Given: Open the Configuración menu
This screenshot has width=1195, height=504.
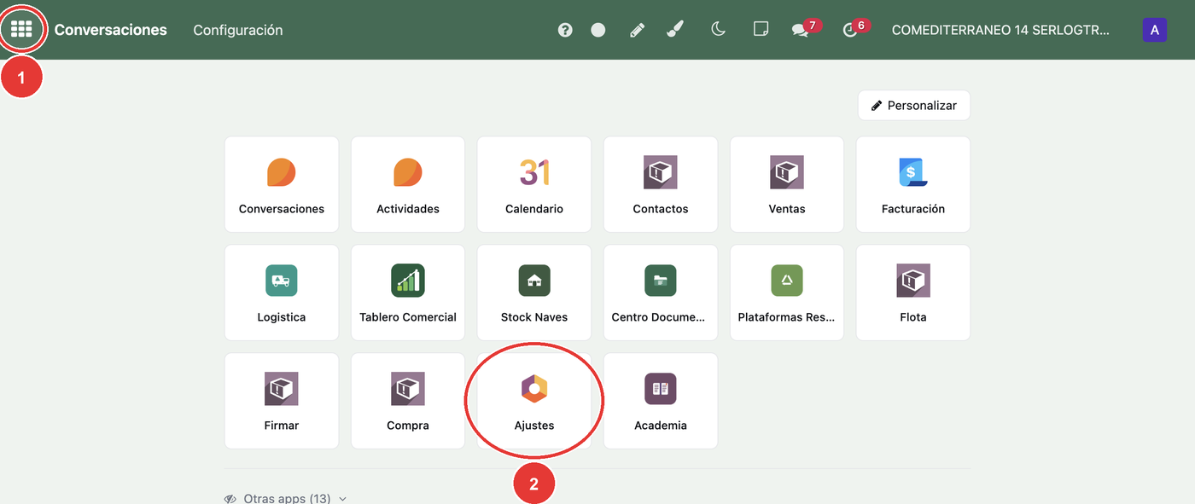Looking at the screenshot, I should [238, 30].
